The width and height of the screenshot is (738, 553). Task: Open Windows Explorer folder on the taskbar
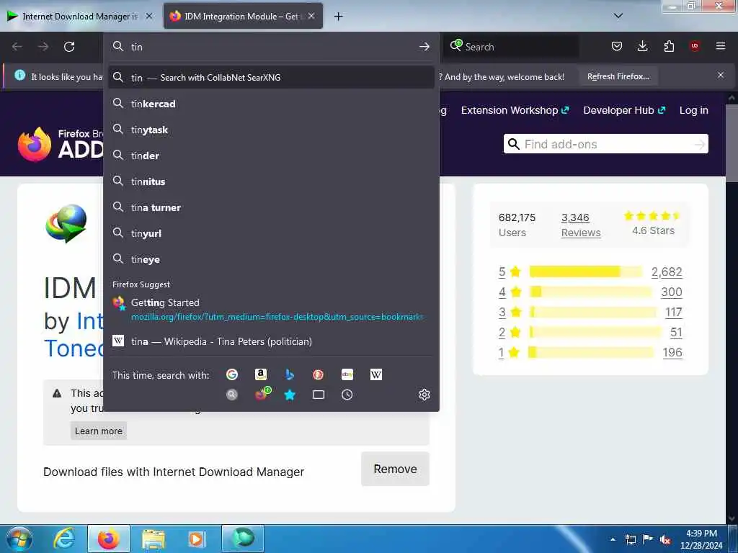coord(153,539)
